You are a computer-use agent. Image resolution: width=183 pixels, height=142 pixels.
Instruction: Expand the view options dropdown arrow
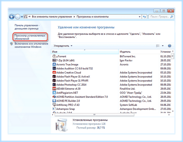point(163,46)
